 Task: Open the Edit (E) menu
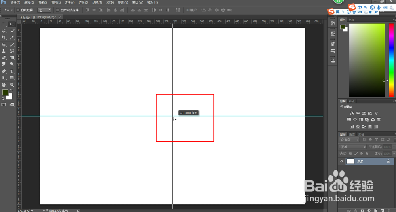(x=29, y=2)
